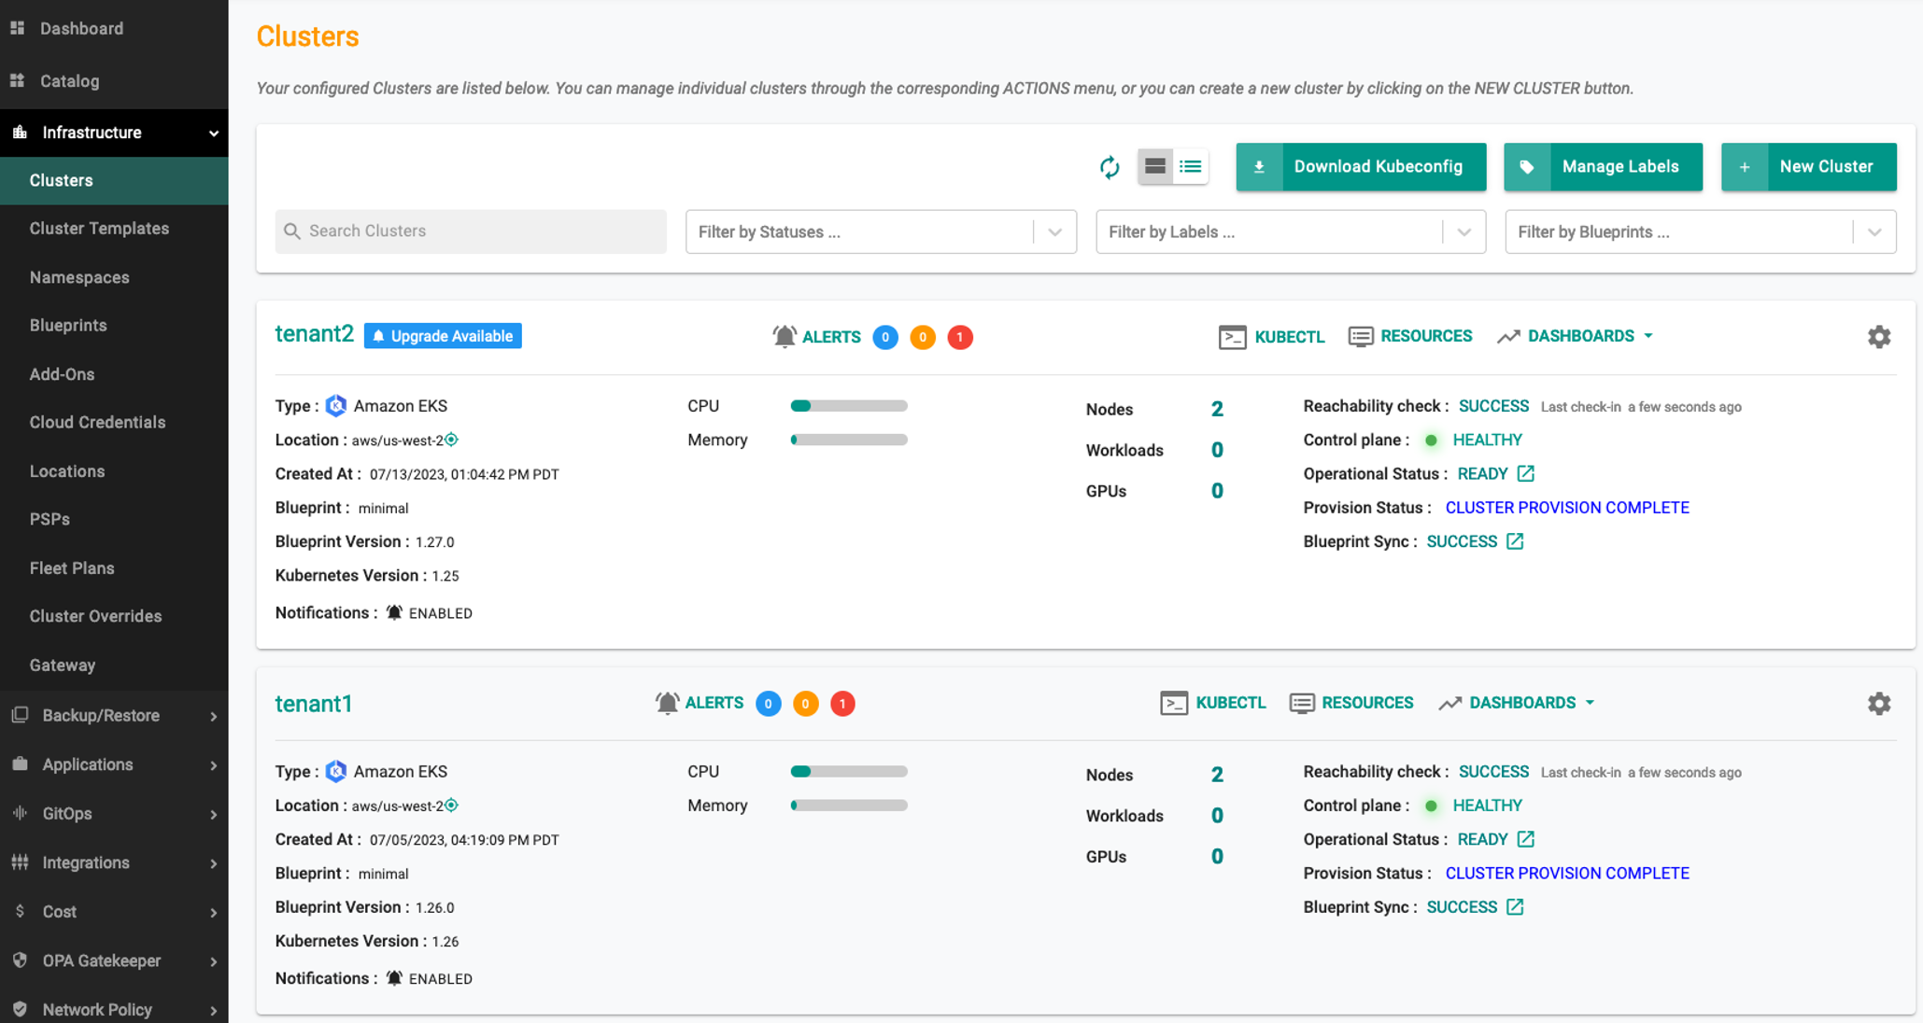Click tenant1 orange warning alerts badge
Screen dimensions: 1923x1023
pyautogui.click(x=805, y=704)
